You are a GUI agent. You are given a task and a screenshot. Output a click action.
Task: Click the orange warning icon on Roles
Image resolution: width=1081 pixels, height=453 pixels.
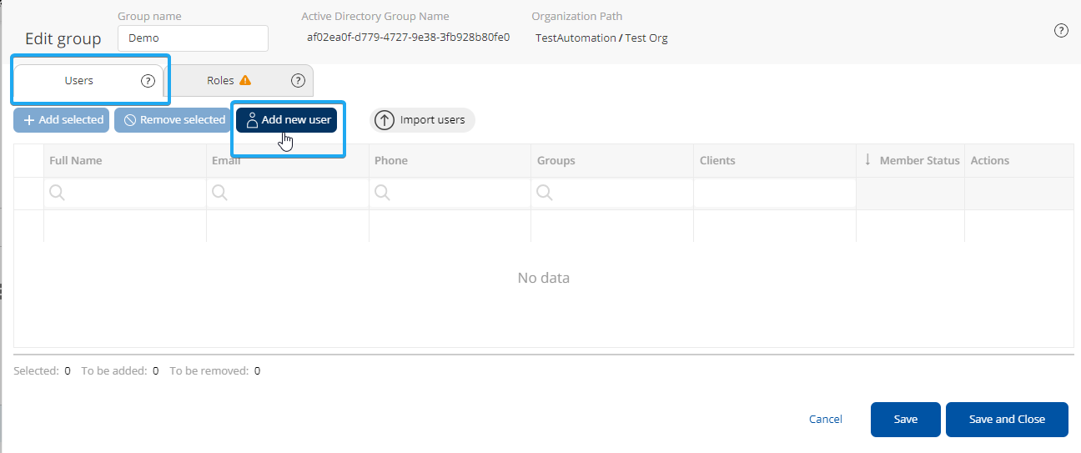245,81
